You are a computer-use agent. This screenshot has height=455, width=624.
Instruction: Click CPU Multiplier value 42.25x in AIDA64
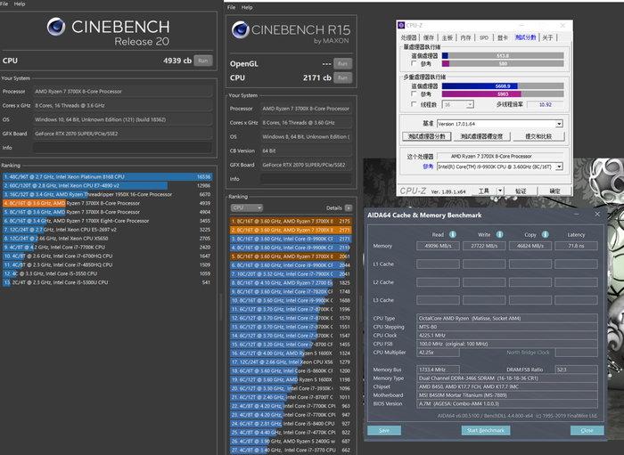[438, 353]
